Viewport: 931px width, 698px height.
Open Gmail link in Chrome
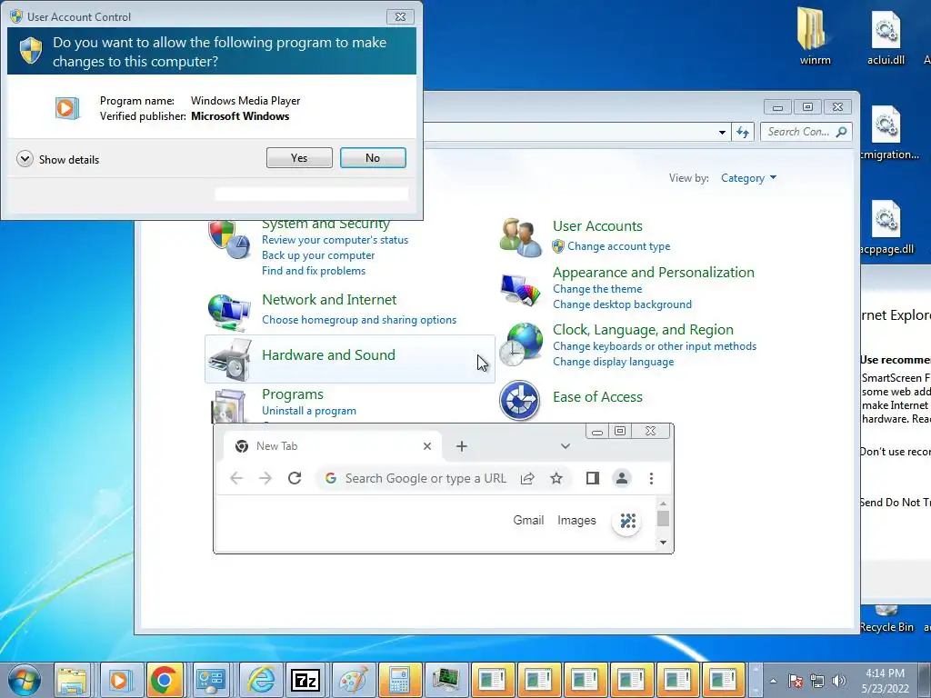528,521
